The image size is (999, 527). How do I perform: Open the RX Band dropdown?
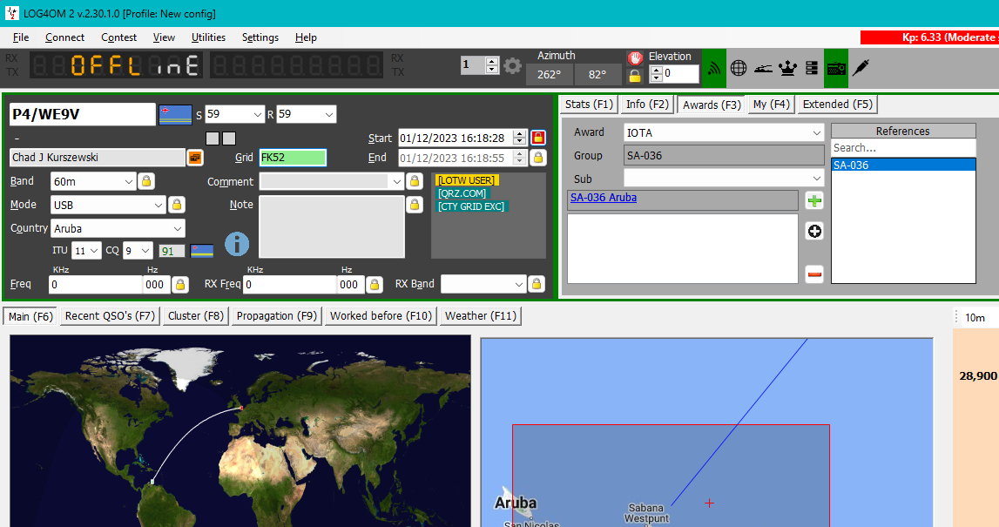(x=518, y=284)
